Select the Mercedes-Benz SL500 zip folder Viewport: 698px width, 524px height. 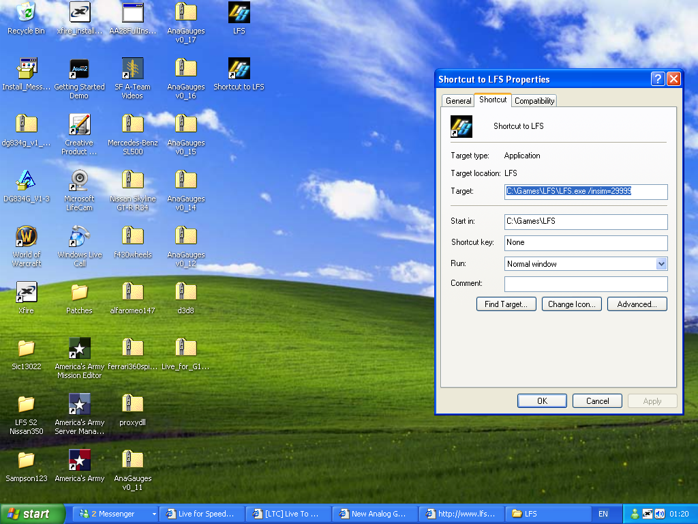[x=133, y=134]
